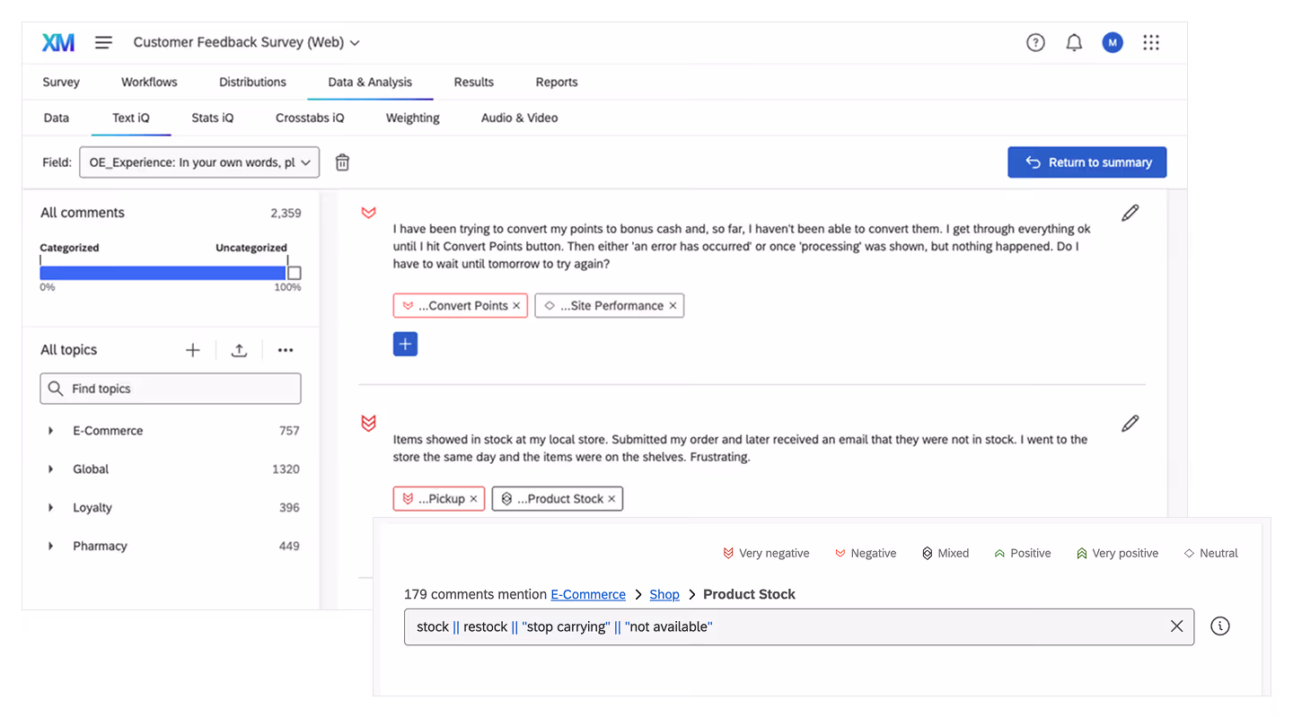Add a new topic with plus icon
1293x718 pixels.
[x=193, y=350]
